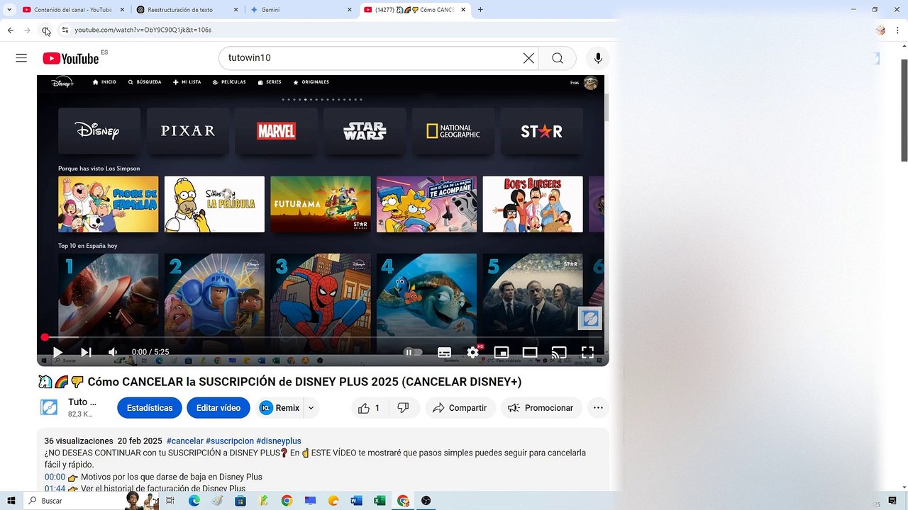Expand the tab search dropdown

(x=9, y=10)
